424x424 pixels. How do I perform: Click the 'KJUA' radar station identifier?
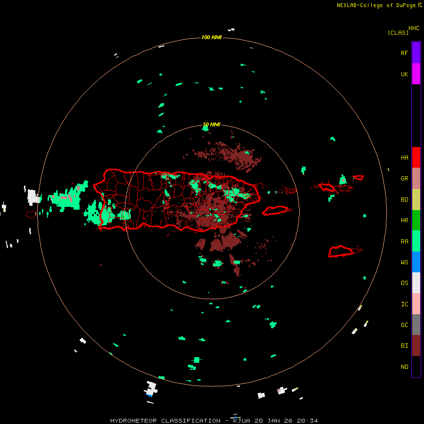242,421
